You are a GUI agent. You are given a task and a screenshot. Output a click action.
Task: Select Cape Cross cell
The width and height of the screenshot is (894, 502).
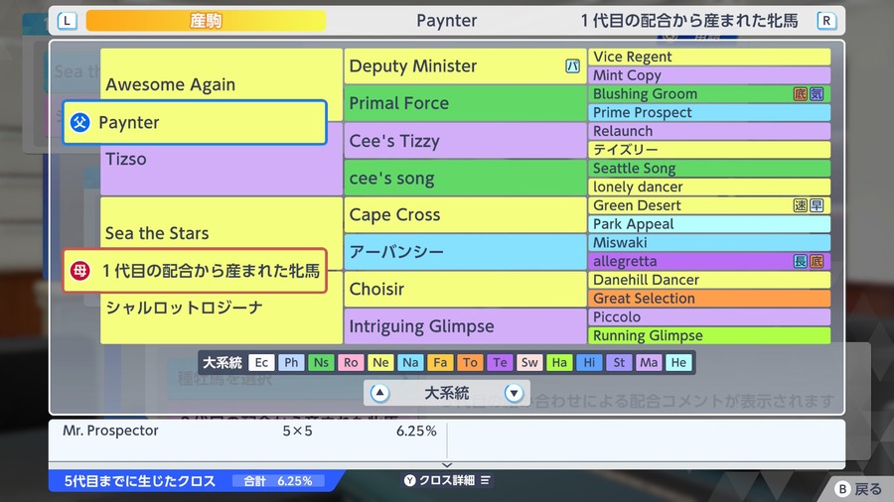[x=465, y=214]
